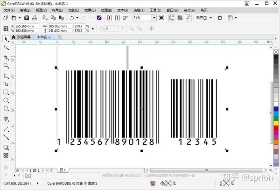Select the Parallel Dimension line tool
280x190 pixels.
[x=6, y=129]
